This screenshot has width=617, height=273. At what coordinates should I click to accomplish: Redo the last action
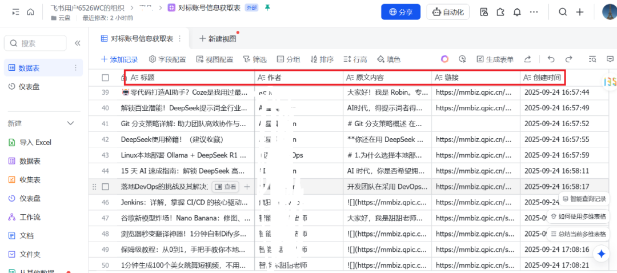568,59
